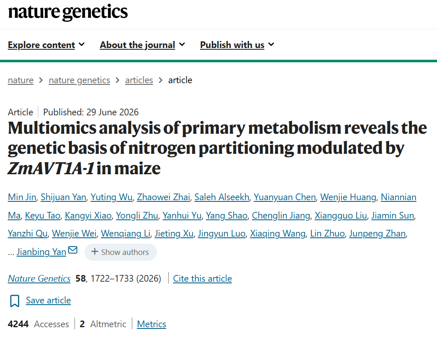Click the Save article link
Image resolution: width=437 pixels, height=341 pixels.
48,300
